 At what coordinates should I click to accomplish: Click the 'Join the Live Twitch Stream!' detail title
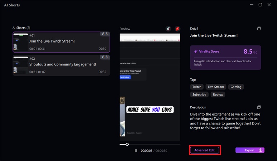[214, 35]
